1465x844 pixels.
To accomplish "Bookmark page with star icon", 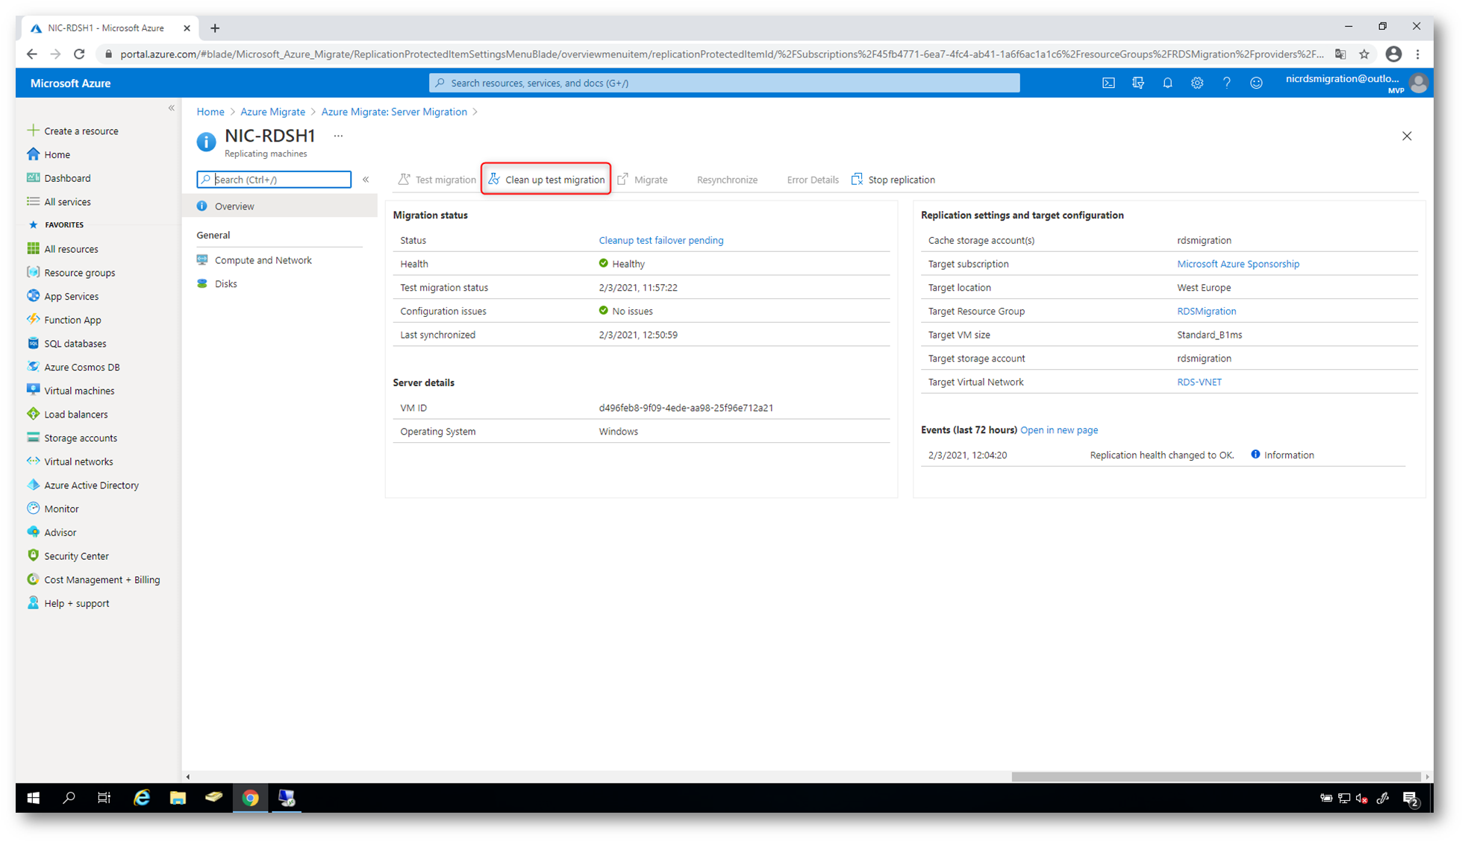I will (x=1364, y=54).
